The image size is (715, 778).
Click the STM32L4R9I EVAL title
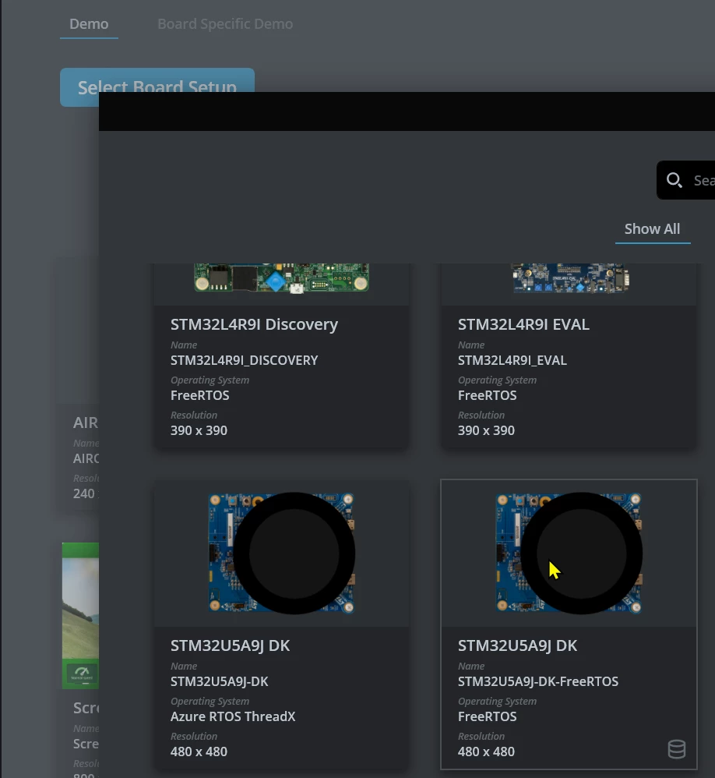click(x=523, y=324)
